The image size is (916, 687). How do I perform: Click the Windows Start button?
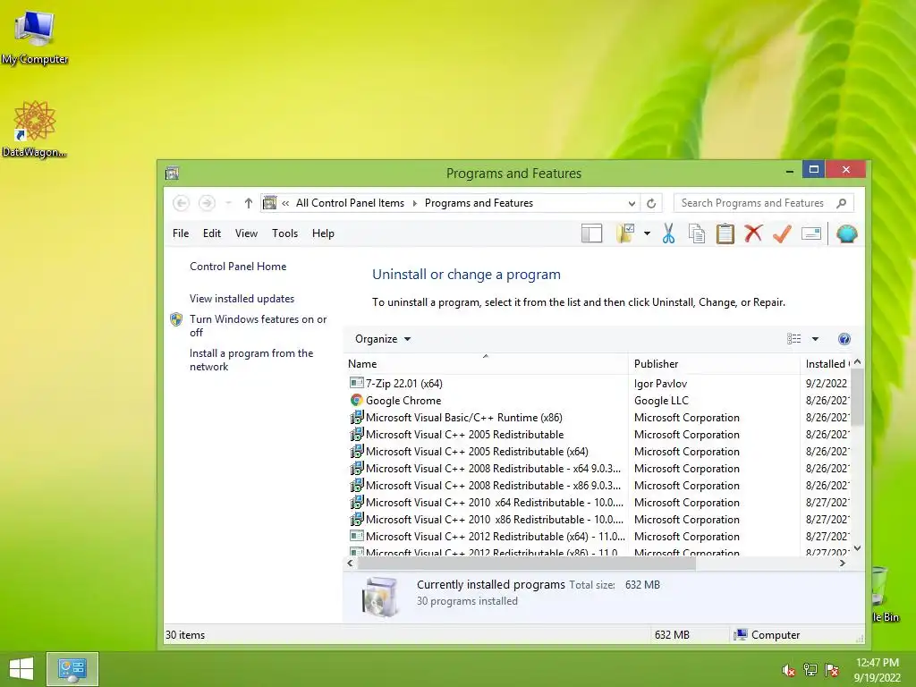click(21, 669)
